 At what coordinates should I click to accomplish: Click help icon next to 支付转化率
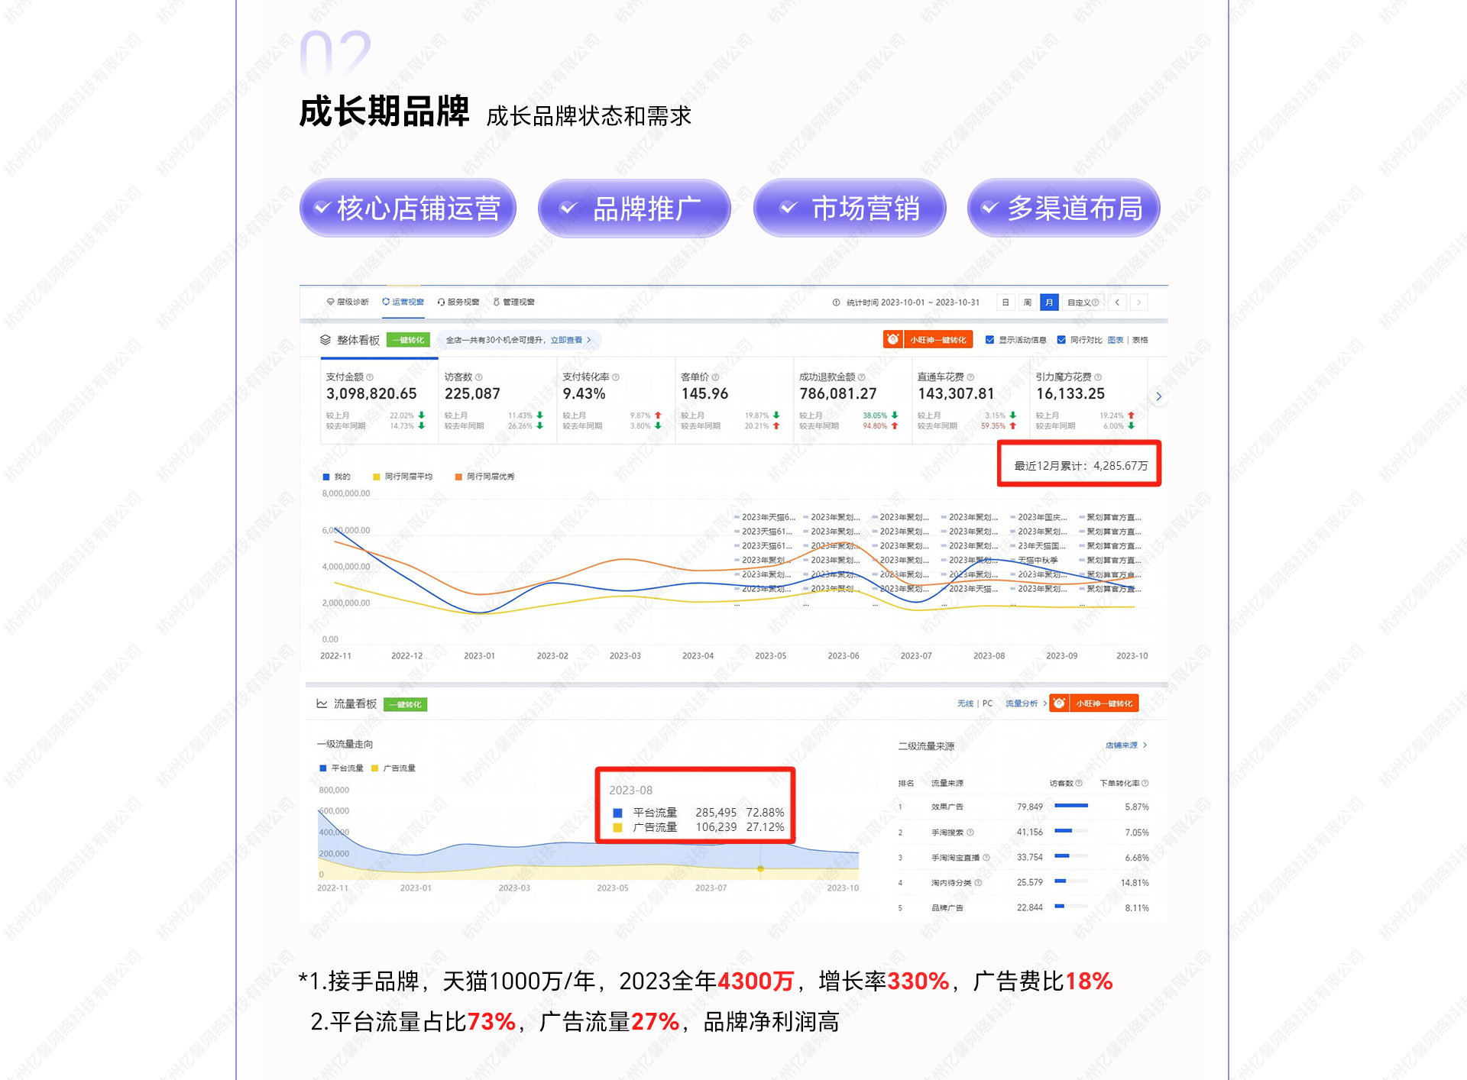pos(616,377)
